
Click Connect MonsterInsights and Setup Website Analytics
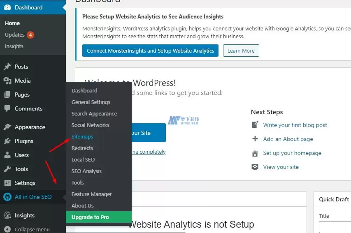150,51
